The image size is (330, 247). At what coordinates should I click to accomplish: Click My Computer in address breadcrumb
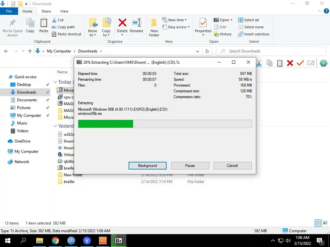point(59,51)
